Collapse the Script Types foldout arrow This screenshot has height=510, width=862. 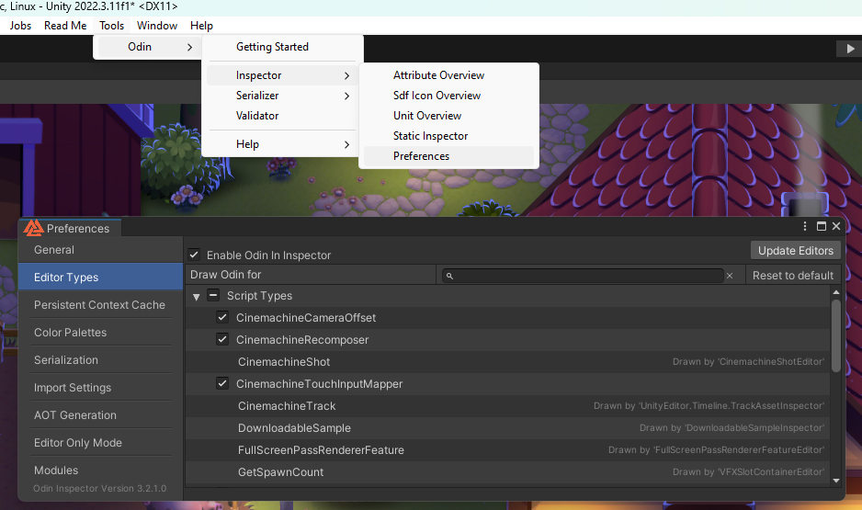click(197, 297)
